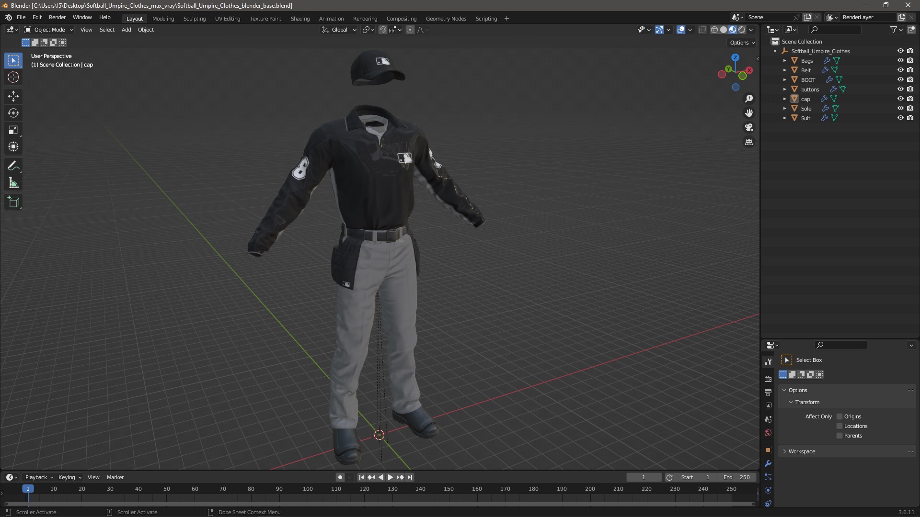
Task: Select the Cursor tool in toolbar
Action: (13, 77)
